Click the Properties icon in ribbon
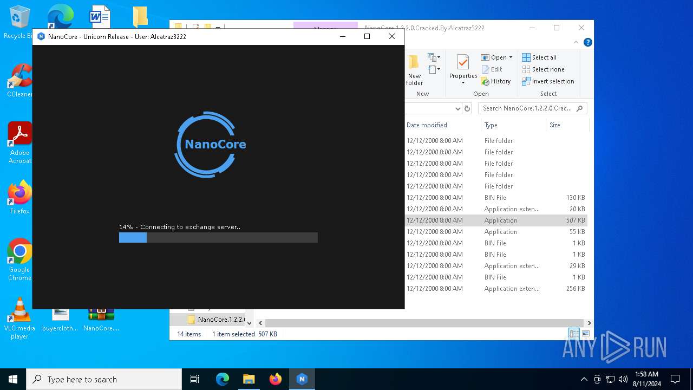The height and width of the screenshot is (390, 693). (x=463, y=62)
